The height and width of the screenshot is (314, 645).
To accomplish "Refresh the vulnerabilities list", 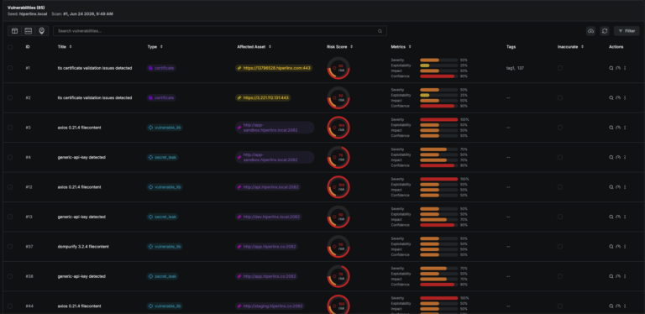I will coord(605,31).
